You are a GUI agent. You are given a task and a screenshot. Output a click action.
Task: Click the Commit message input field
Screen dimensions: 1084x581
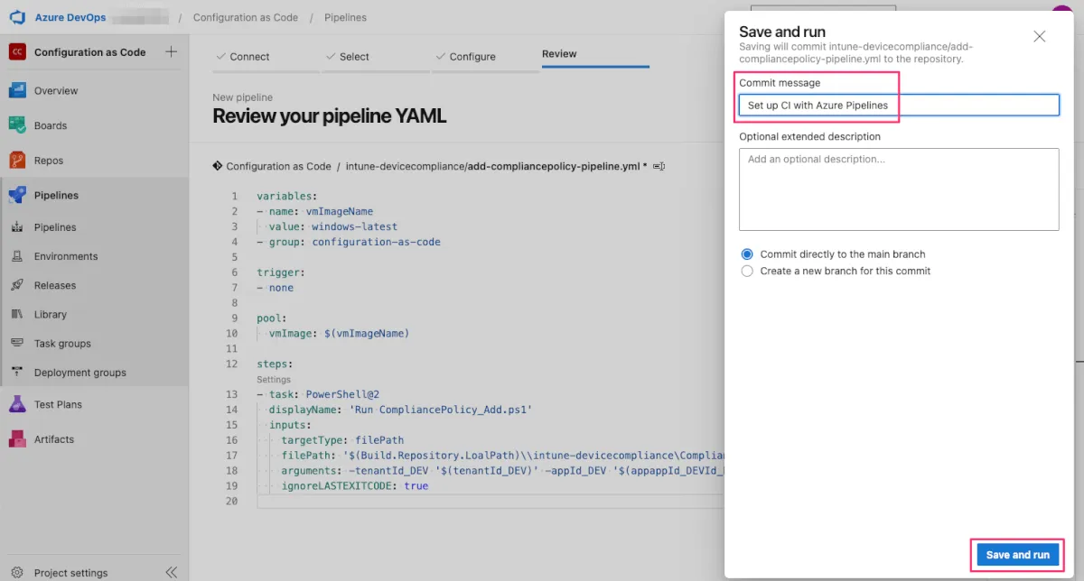(899, 106)
